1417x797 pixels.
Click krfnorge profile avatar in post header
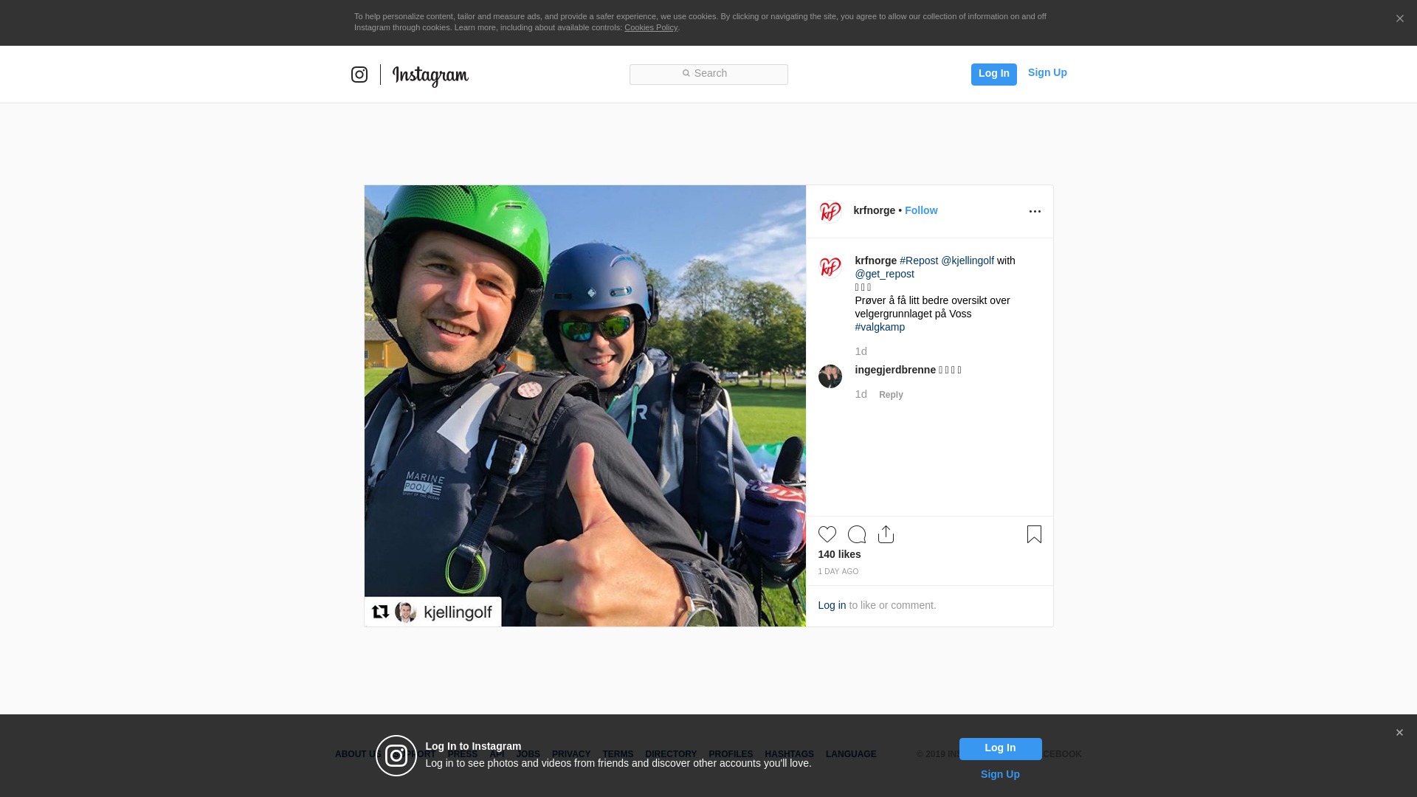830,212
